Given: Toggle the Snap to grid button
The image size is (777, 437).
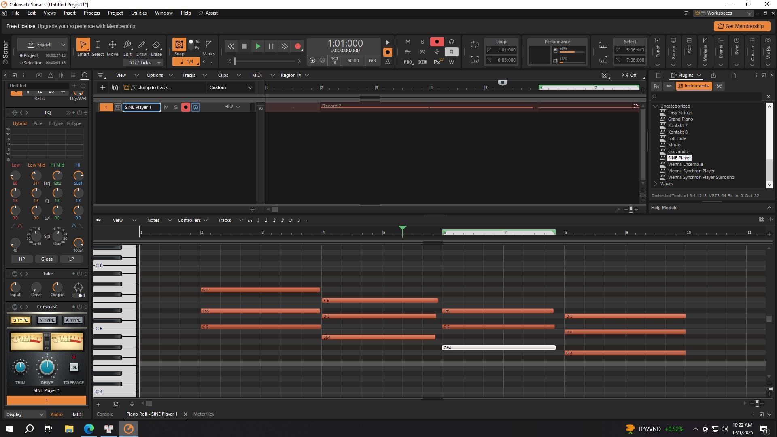Looking at the screenshot, I should 179,45.
